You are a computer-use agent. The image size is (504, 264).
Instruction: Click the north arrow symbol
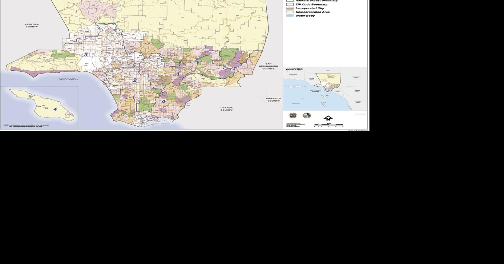328,118
